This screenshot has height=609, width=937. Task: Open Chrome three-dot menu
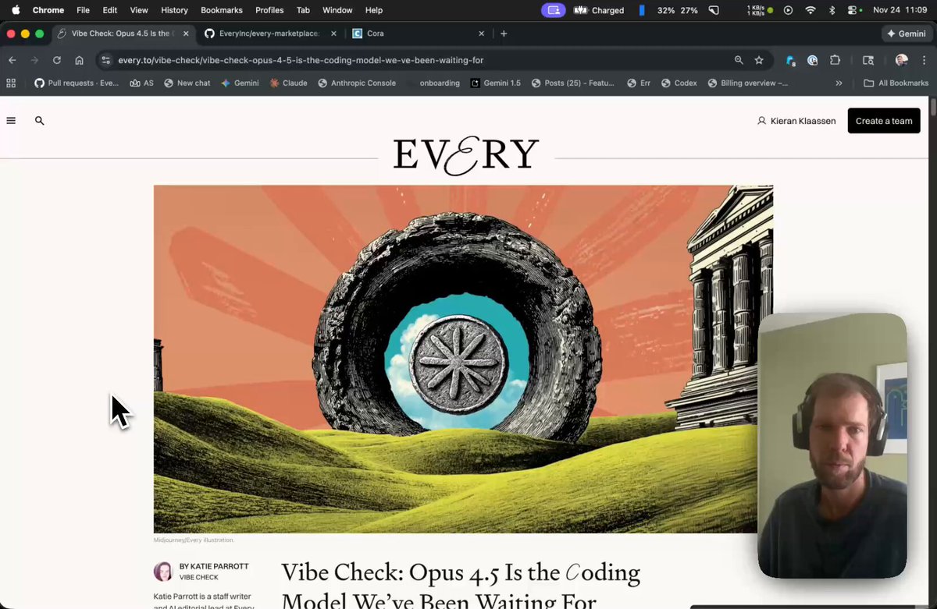click(x=924, y=60)
